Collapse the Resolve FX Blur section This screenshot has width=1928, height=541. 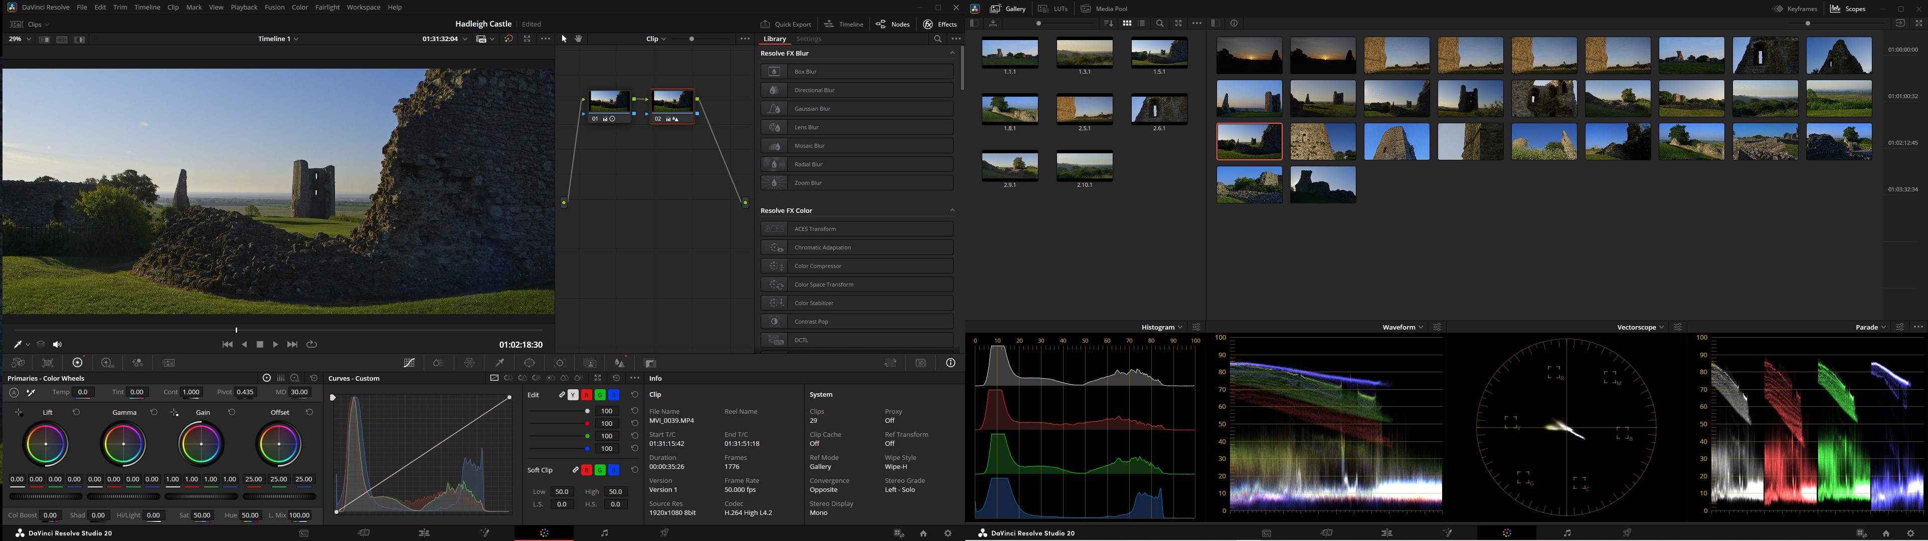point(952,53)
